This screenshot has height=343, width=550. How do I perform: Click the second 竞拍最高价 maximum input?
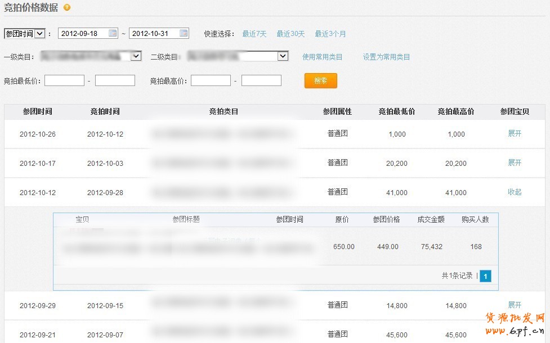pos(261,80)
